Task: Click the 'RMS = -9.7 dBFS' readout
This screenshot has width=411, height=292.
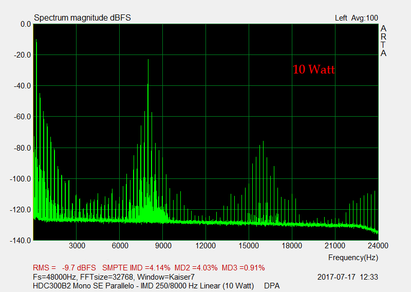Action: click(64, 268)
